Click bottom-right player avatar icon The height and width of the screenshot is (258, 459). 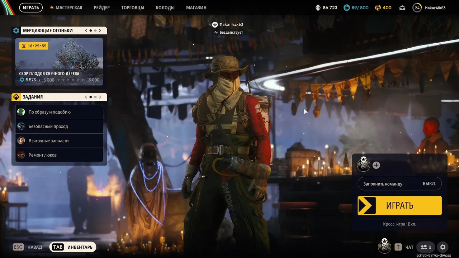(384, 246)
